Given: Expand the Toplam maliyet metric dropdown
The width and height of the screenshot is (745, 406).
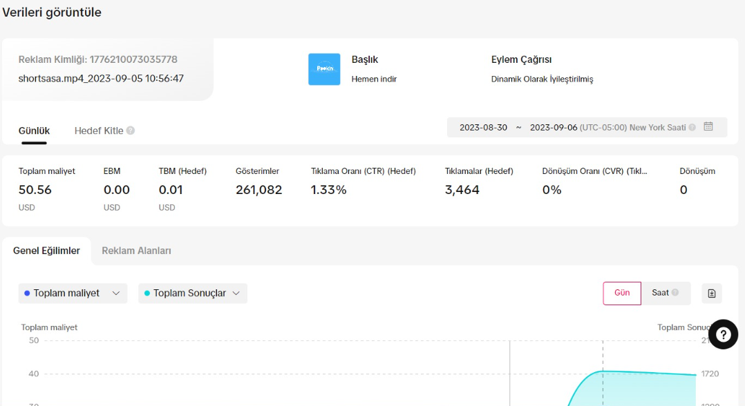Looking at the screenshot, I should 73,293.
